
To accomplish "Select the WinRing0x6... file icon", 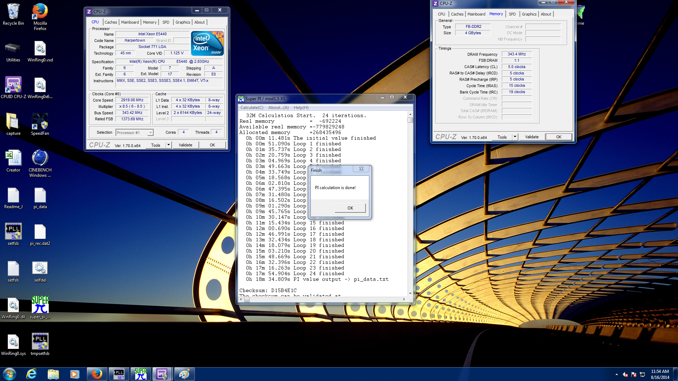I will [x=40, y=88].
